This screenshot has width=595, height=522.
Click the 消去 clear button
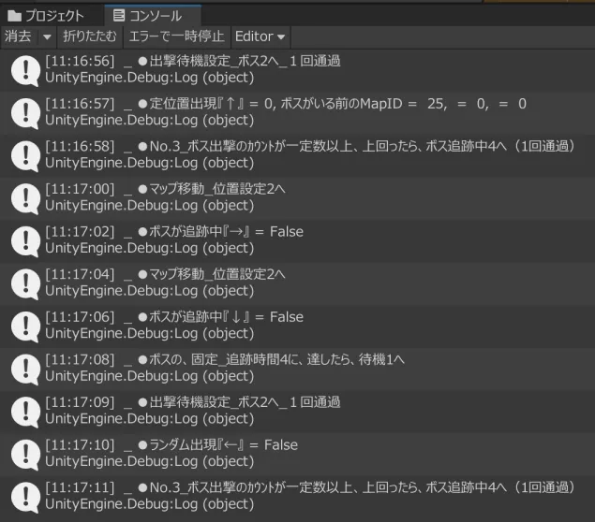[18, 36]
